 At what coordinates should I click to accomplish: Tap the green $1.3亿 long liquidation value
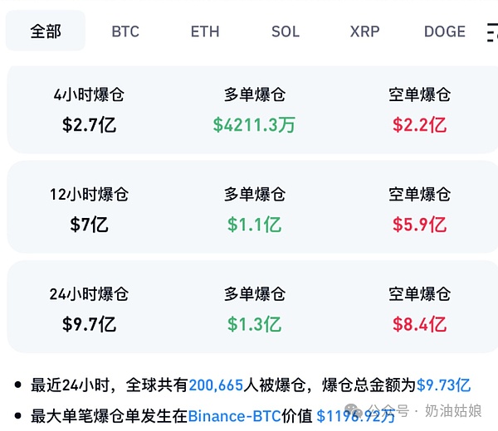coord(254,323)
